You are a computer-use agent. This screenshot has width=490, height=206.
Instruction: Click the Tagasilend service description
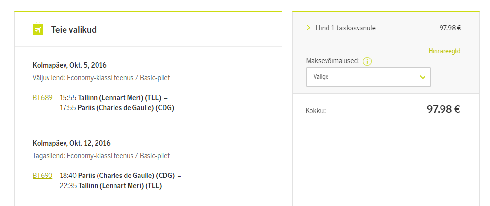101,156
